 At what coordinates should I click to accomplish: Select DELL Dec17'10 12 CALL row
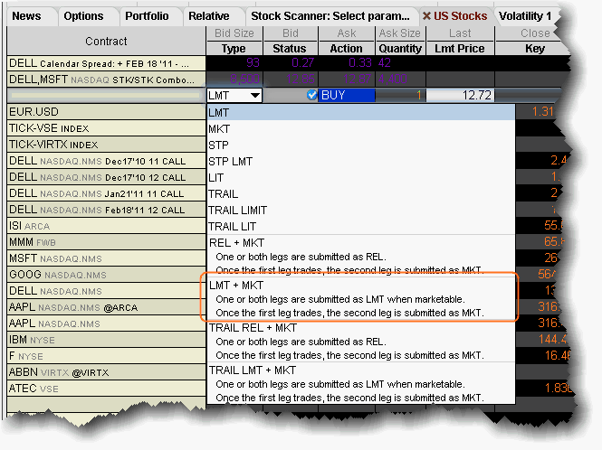point(106,177)
